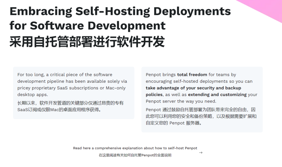Open the 'Read here a comprehensive explanation' link

pyautogui.click(x=135, y=148)
